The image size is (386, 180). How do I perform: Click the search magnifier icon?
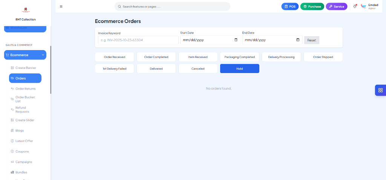pos(119,6)
